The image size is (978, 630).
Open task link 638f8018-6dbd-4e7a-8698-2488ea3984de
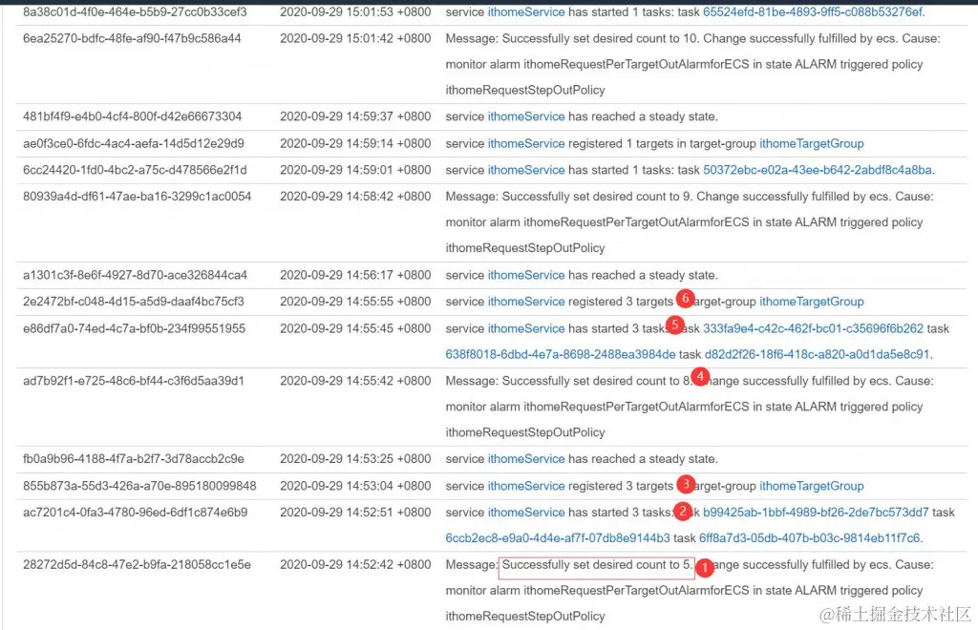(560, 354)
